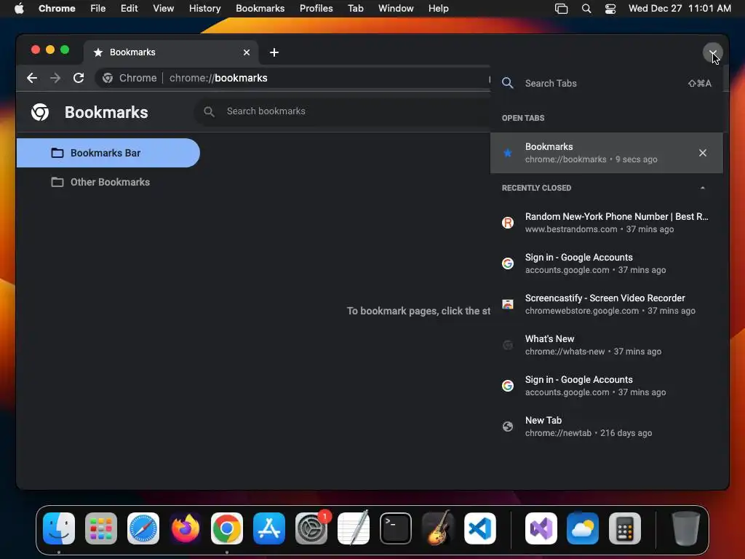Close Bookmarks entry in open tabs list
The width and height of the screenshot is (745, 559).
click(702, 153)
